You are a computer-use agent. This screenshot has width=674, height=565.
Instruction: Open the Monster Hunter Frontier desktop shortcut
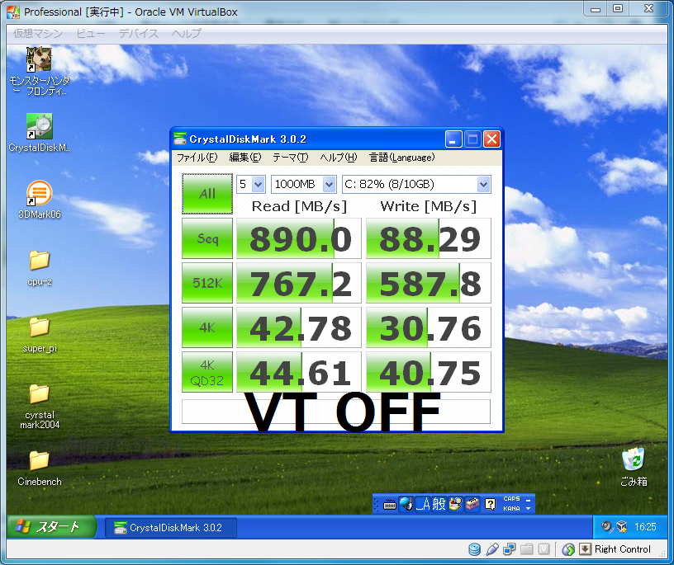tap(39, 59)
